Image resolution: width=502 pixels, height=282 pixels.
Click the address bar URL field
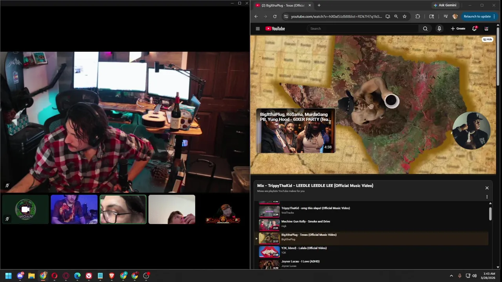click(x=336, y=16)
